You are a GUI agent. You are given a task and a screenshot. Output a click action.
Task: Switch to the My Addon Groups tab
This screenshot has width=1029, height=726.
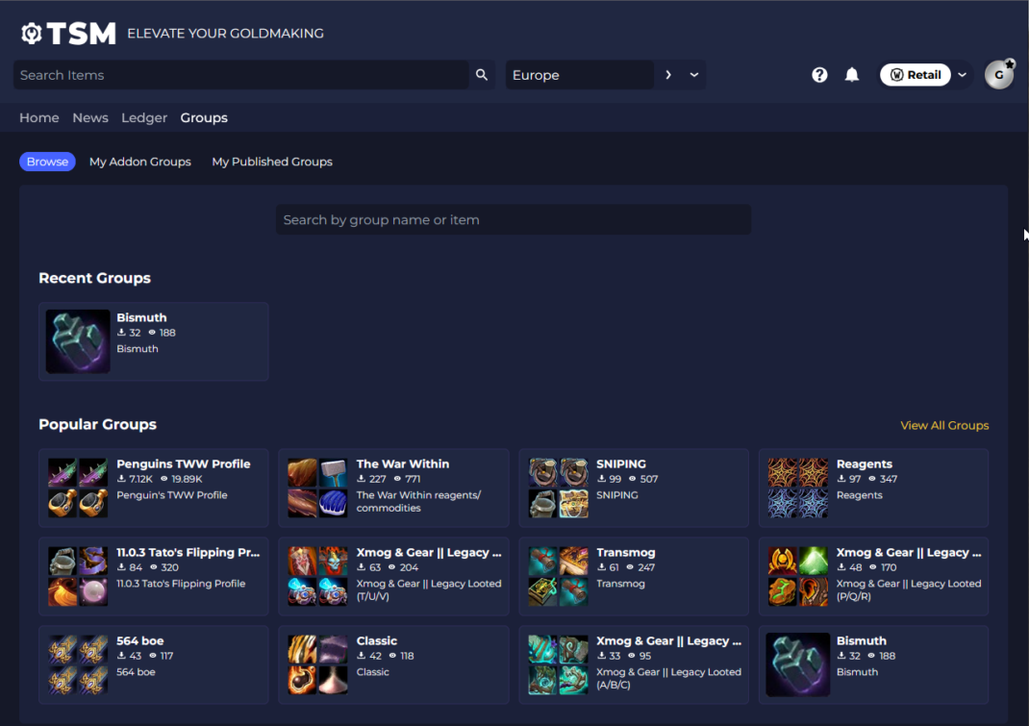point(139,162)
